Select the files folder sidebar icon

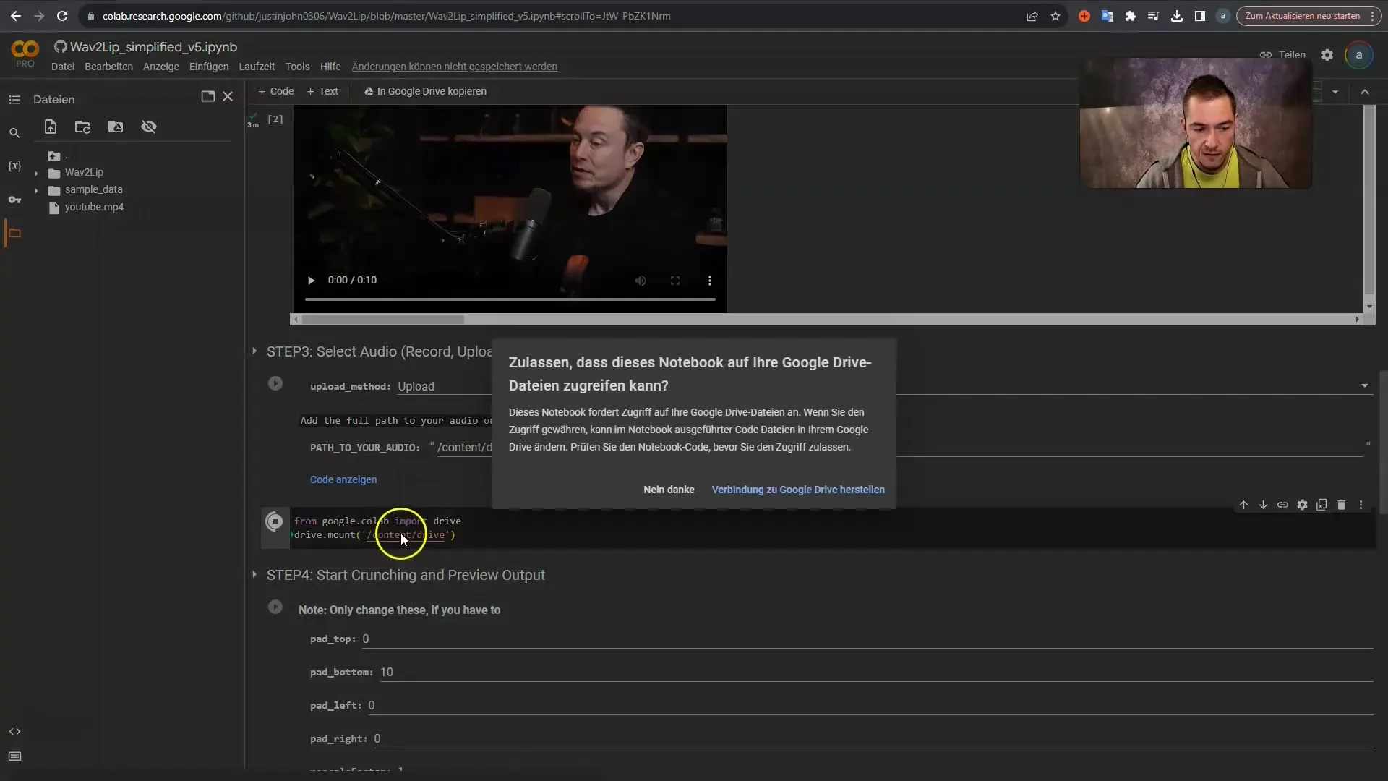click(x=14, y=233)
